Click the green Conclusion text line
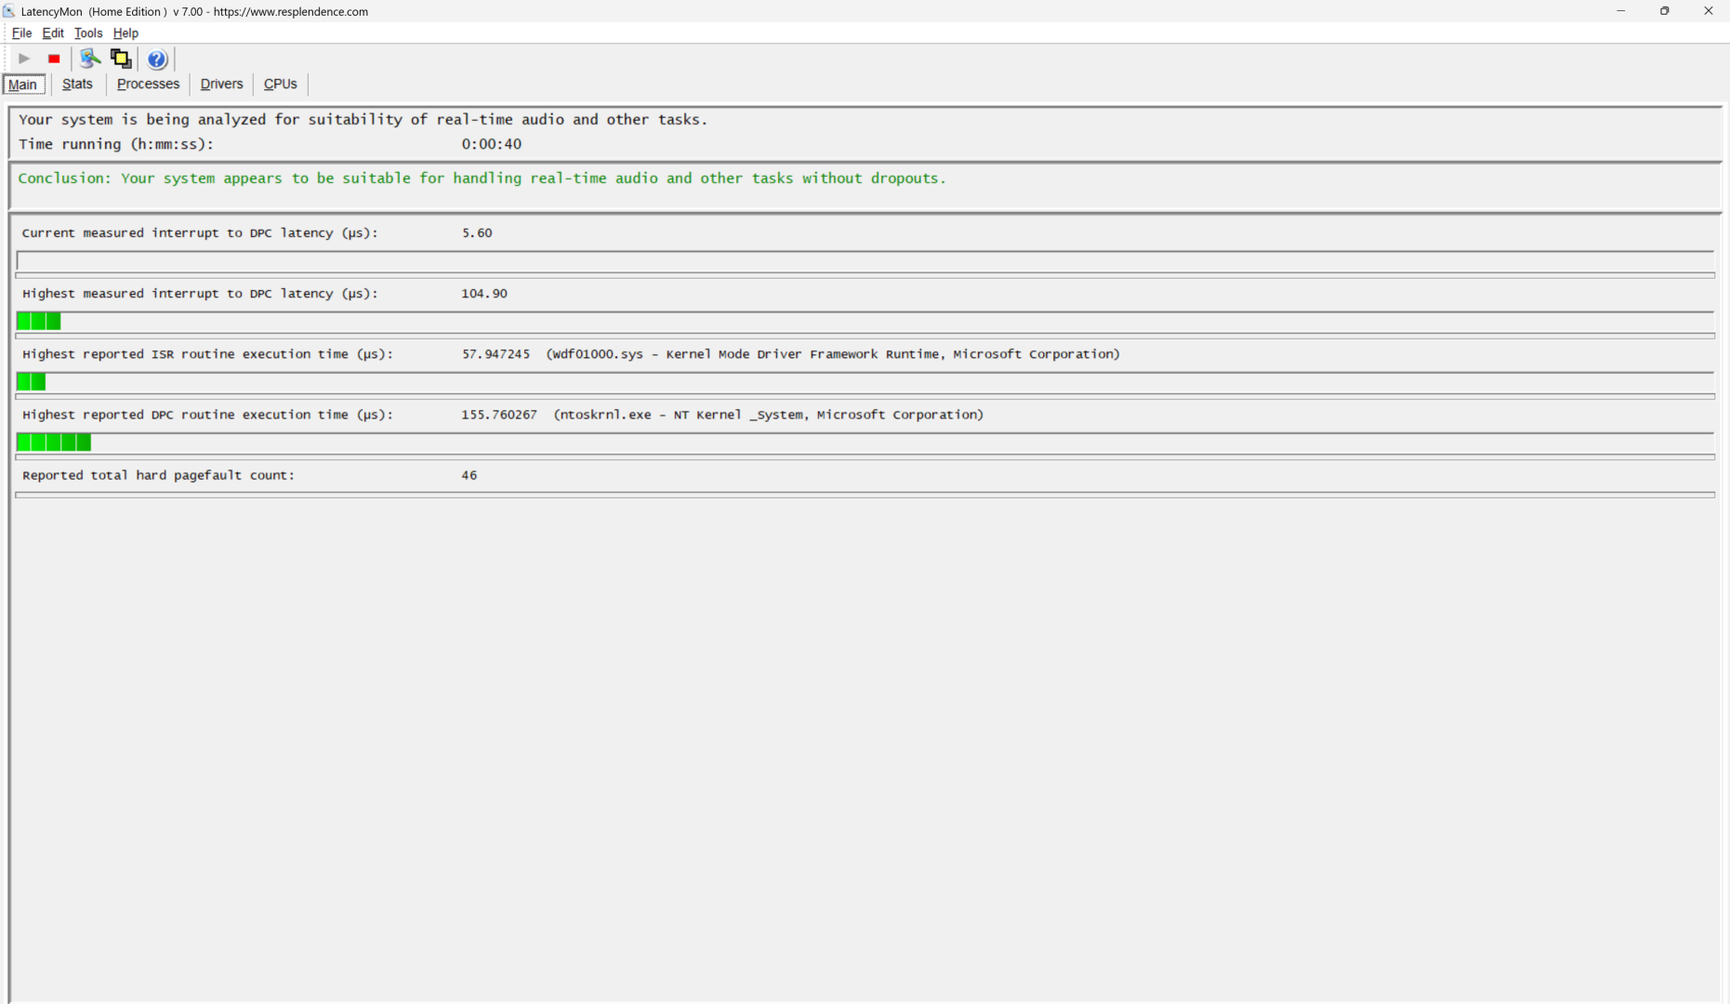This screenshot has height=1004, width=1730. pyautogui.click(x=482, y=178)
